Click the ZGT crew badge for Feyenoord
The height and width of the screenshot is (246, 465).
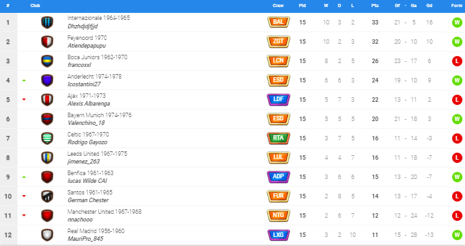point(278,41)
